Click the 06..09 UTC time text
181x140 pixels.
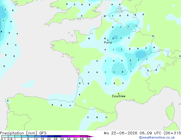(x=150, y=133)
